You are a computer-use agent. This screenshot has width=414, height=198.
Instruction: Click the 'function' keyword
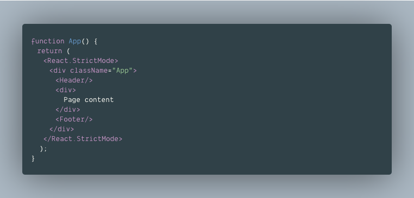[47, 41]
